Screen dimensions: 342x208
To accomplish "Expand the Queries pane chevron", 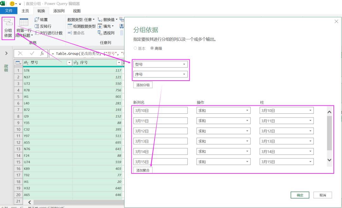I will (x=6, y=53).
